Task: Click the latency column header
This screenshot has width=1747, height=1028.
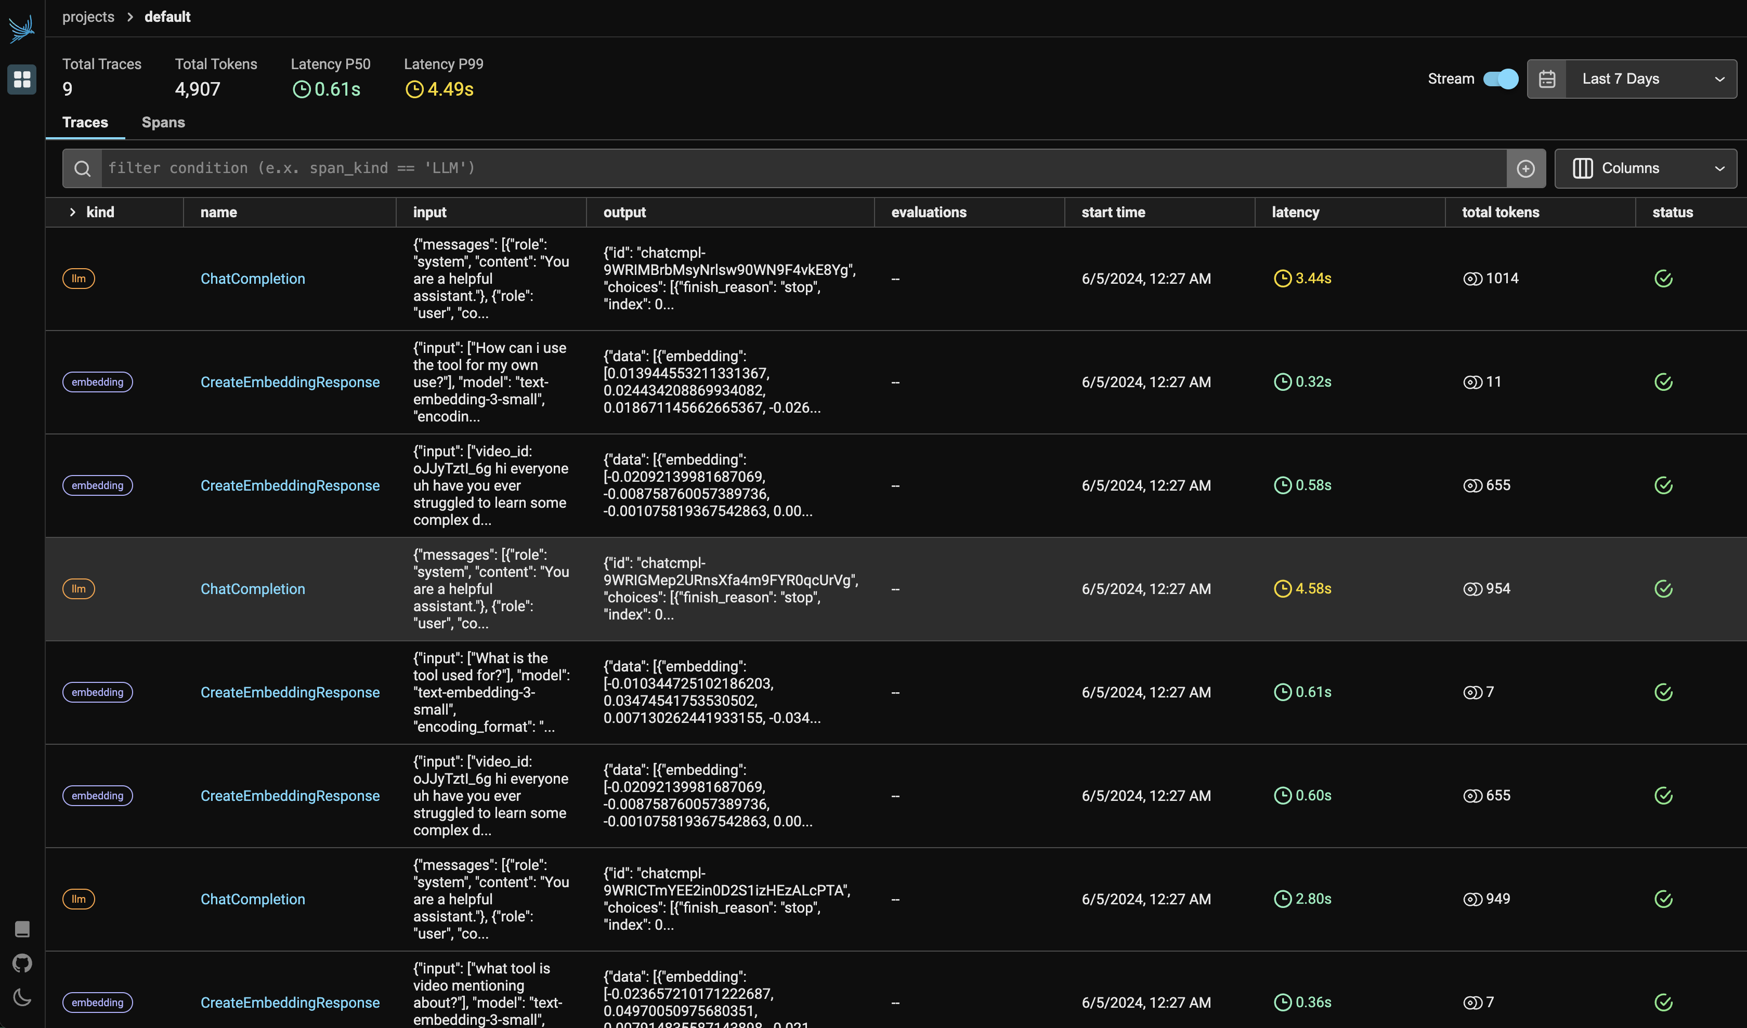Action: (x=1295, y=212)
